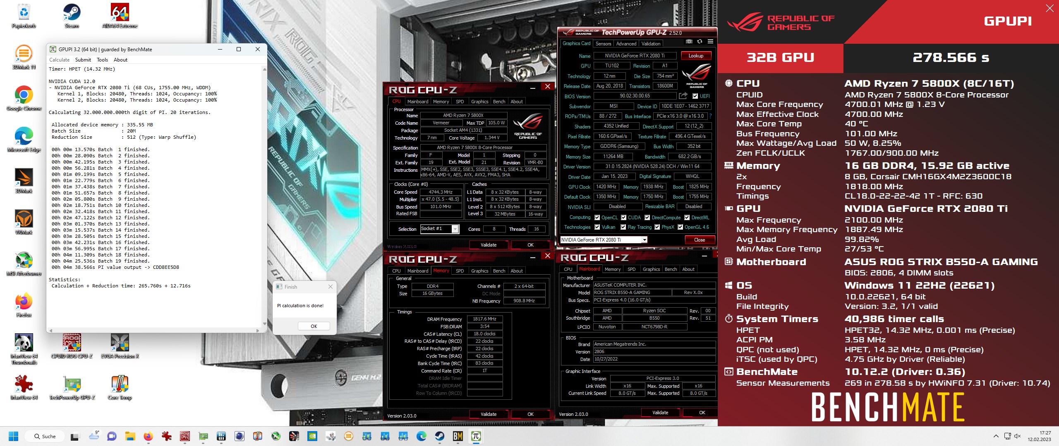Toggle the OpenGL 4.6 checkbox in GPU-Z
The width and height of the screenshot is (1059, 446).
click(680, 227)
